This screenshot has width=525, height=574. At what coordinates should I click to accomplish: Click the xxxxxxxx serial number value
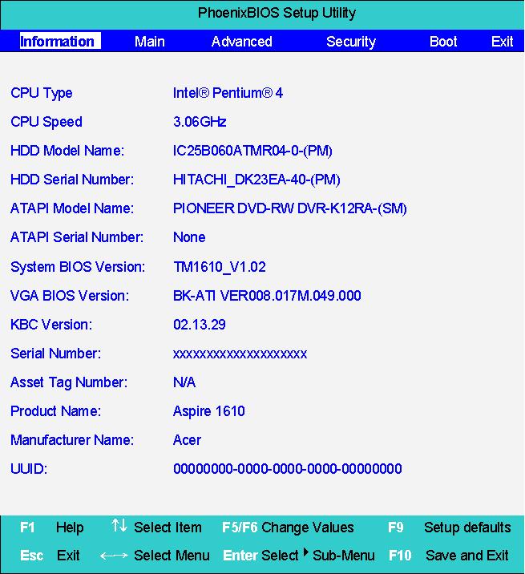point(240,354)
